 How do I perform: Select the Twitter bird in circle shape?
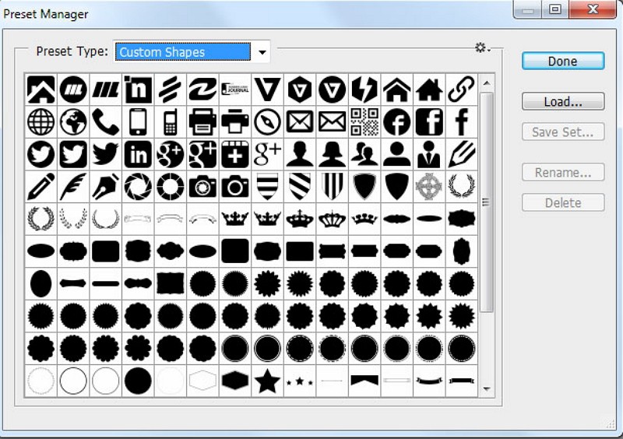[x=41, y=154]
